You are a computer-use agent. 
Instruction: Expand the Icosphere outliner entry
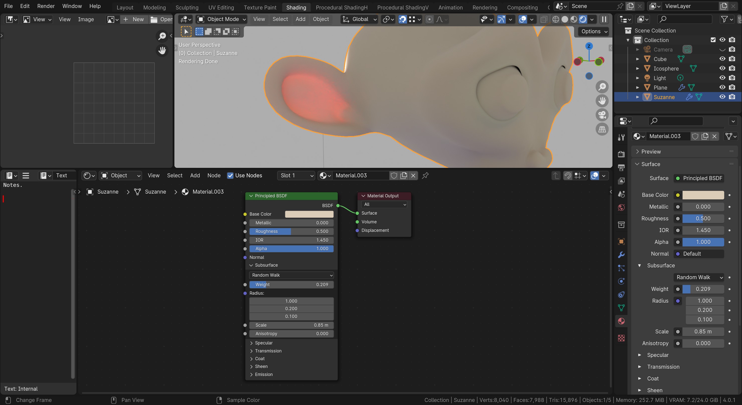coord(638,69)
